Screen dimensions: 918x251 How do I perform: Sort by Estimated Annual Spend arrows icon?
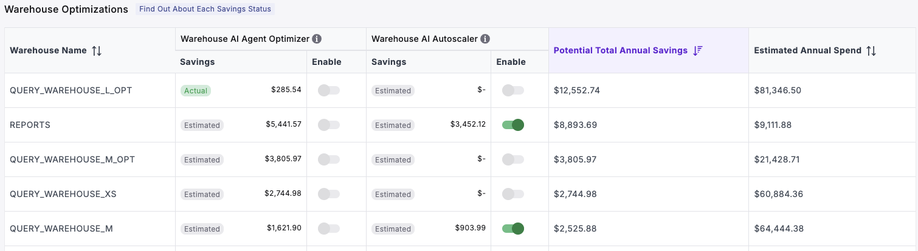pyautogui.click(x=871, y=51)
